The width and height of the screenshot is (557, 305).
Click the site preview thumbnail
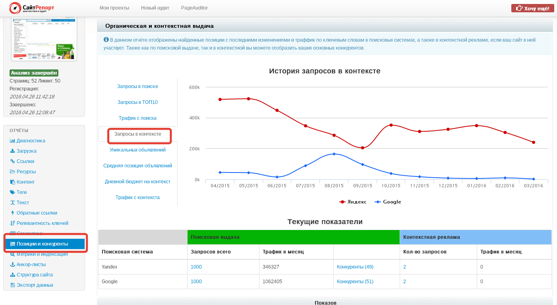tap(44, 39)
